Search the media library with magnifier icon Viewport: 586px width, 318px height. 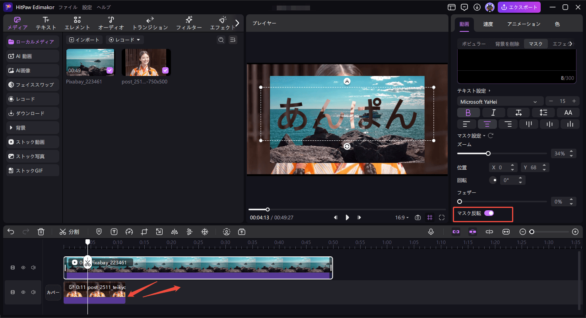[221, 40]
